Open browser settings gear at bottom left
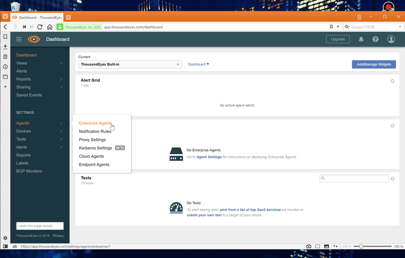The width and height of the screenshot is (405, 258). [x=5, y=238]
